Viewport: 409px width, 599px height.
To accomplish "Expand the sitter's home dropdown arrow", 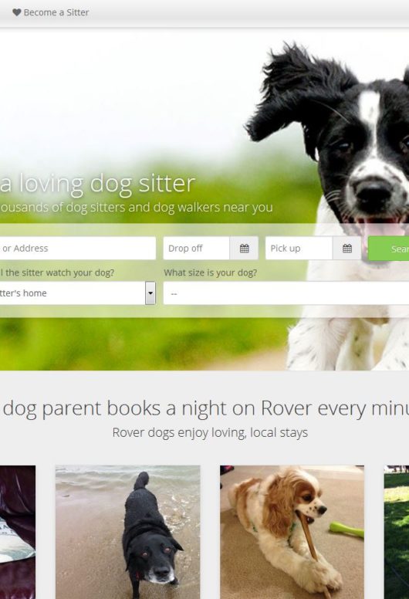I will click(x=150, y=293).
